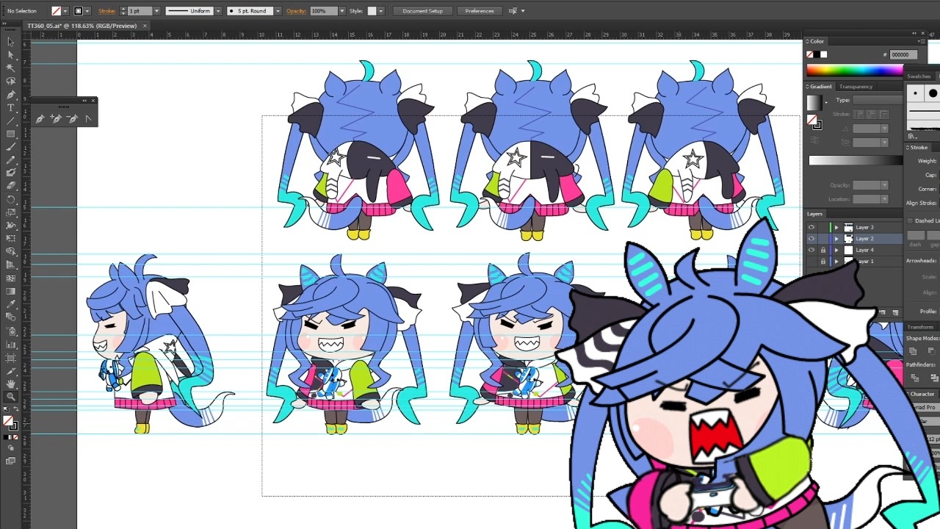The height and width of the screenshot is (529, 940).
Task: Toggle visibility of Layer 2
Action: point(811,239)
